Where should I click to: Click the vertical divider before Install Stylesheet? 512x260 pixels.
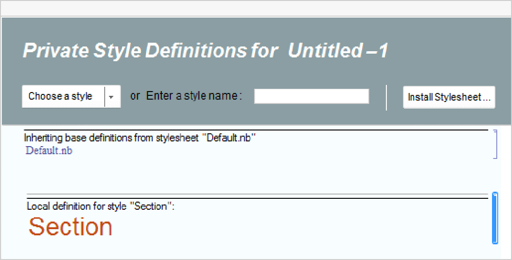pos(386,97)
